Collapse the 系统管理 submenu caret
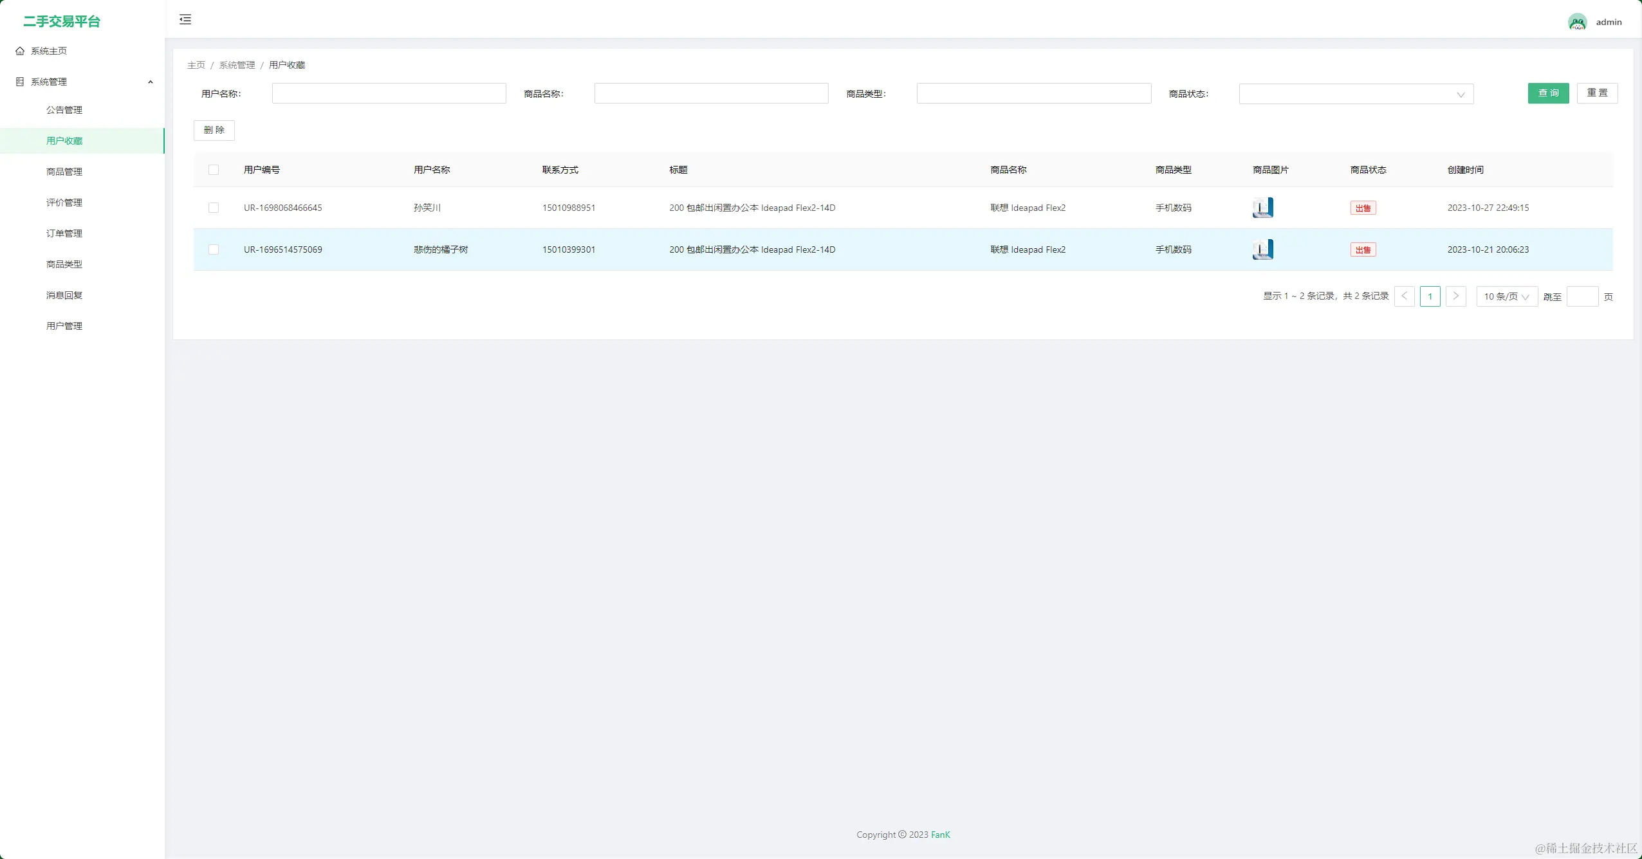Viewport: 1642px width, 859px height. pyautogui.click(x=151, y=82)
